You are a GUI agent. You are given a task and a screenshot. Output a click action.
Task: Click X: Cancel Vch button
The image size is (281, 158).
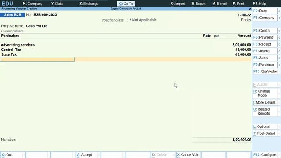pyautogui.click(x=188, y=155)
